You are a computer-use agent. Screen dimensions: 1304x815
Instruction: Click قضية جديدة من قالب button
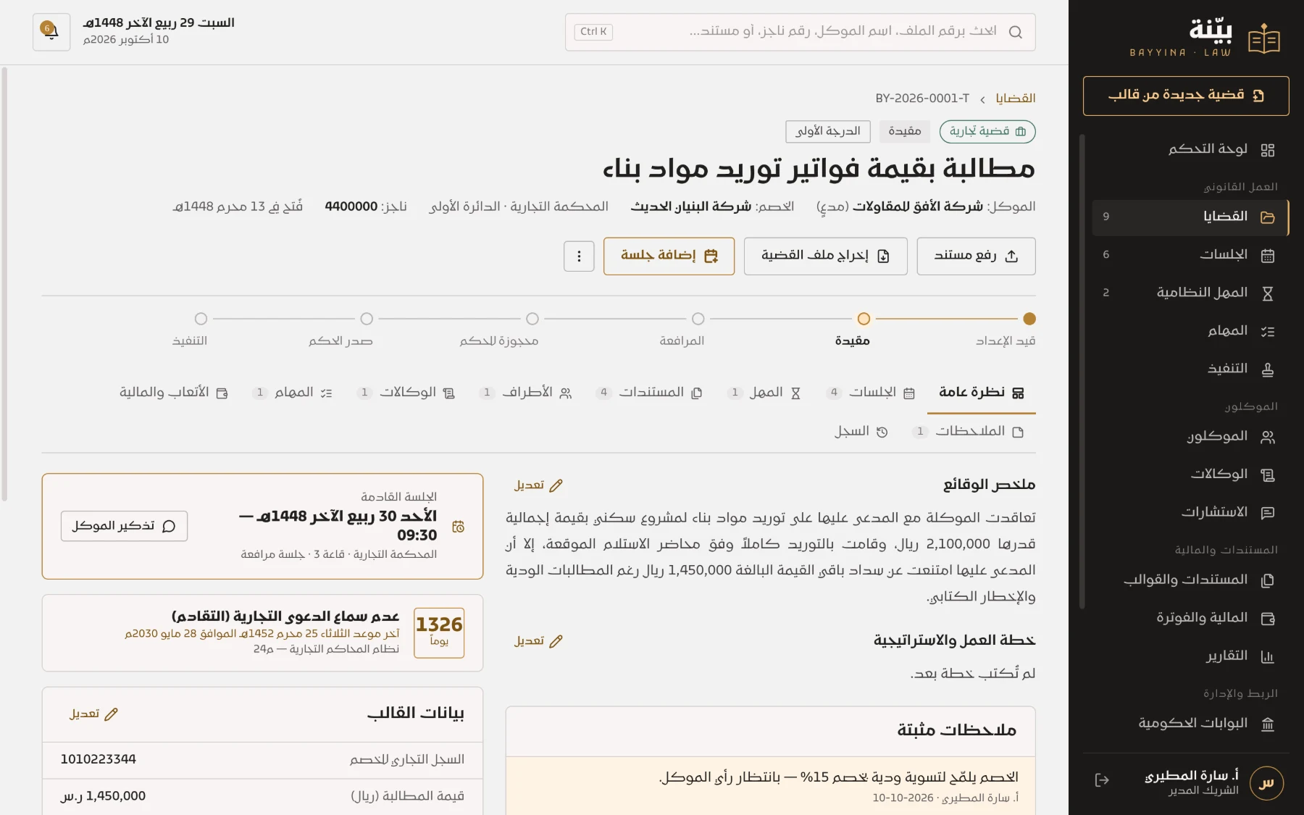[x=1186, y=96]
